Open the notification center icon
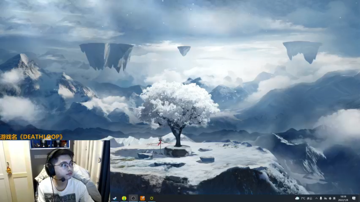The height and width of the screenshot is (202, 360). coord(354,198)
